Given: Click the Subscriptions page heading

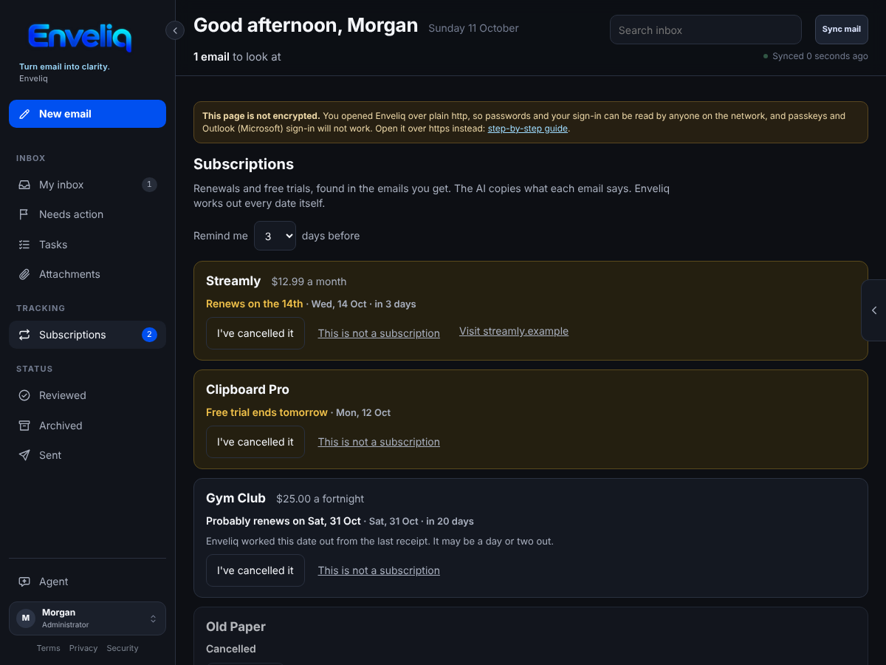Looking at the screenshot, I should [244, 164].
